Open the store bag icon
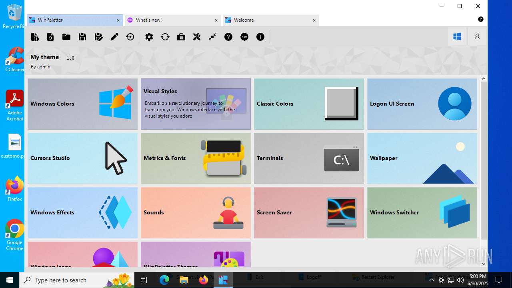Image resolution: width=512 pixels, height=288 pixels. click(x=181, y=37)
